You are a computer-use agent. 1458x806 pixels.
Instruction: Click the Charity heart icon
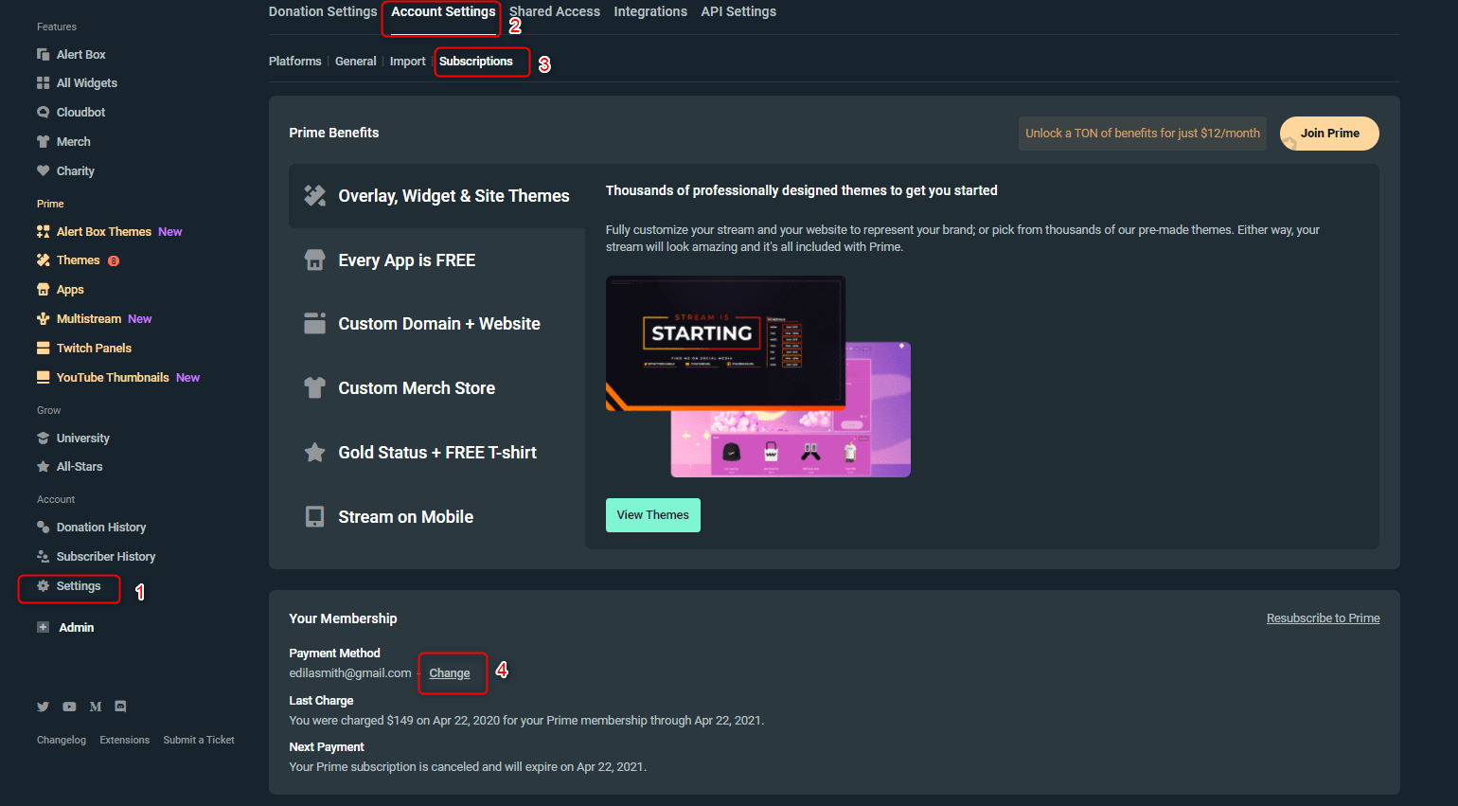(x=43, y=170)
